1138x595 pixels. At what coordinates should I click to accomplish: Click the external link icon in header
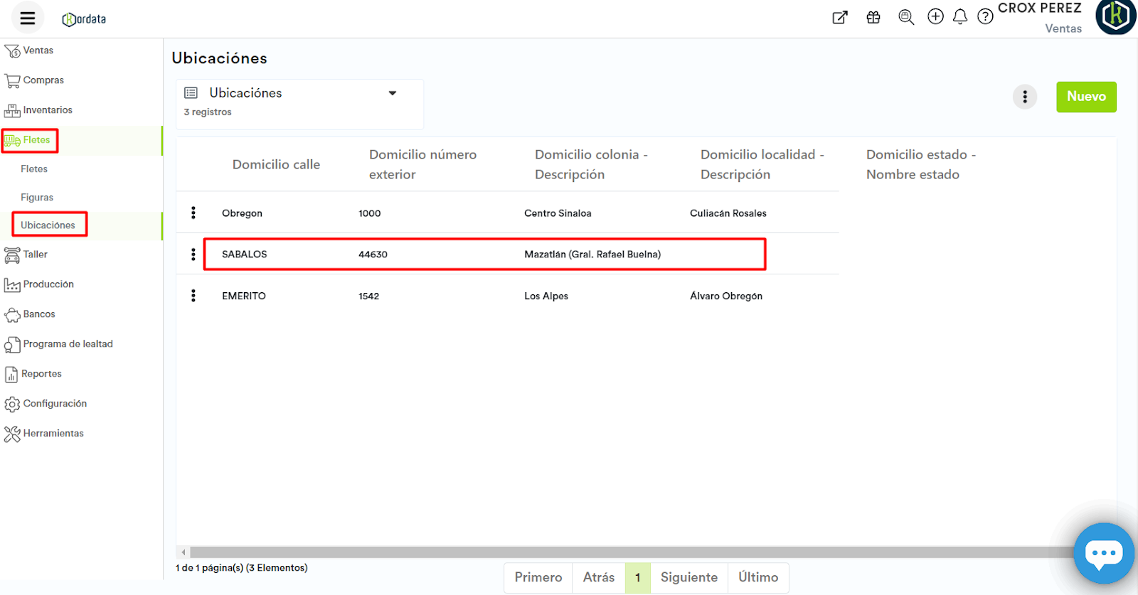point(840,18)
